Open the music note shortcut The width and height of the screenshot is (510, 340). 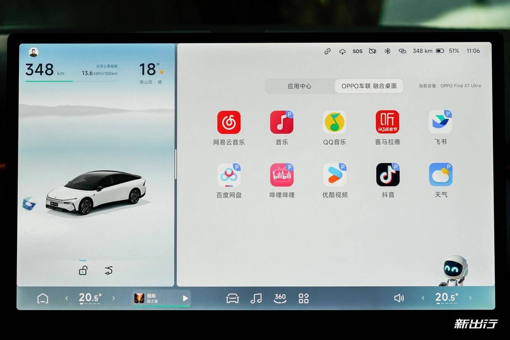click(256, 298)
